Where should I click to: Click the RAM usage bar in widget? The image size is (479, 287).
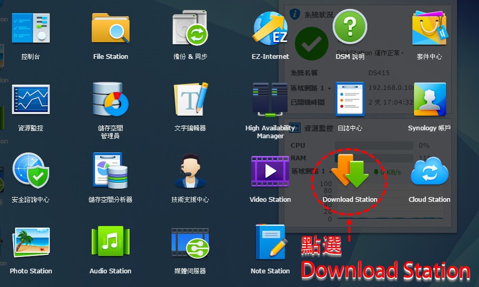click(373, 158)
